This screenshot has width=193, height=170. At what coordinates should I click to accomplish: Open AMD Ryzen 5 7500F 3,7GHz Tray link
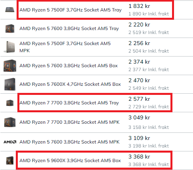70,10
